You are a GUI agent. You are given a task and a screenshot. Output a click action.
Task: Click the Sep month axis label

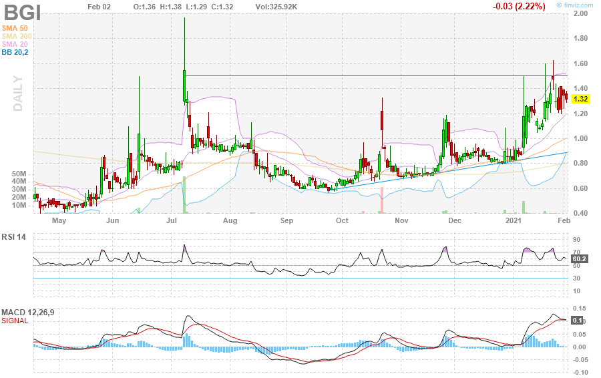(x=286, y=220)
